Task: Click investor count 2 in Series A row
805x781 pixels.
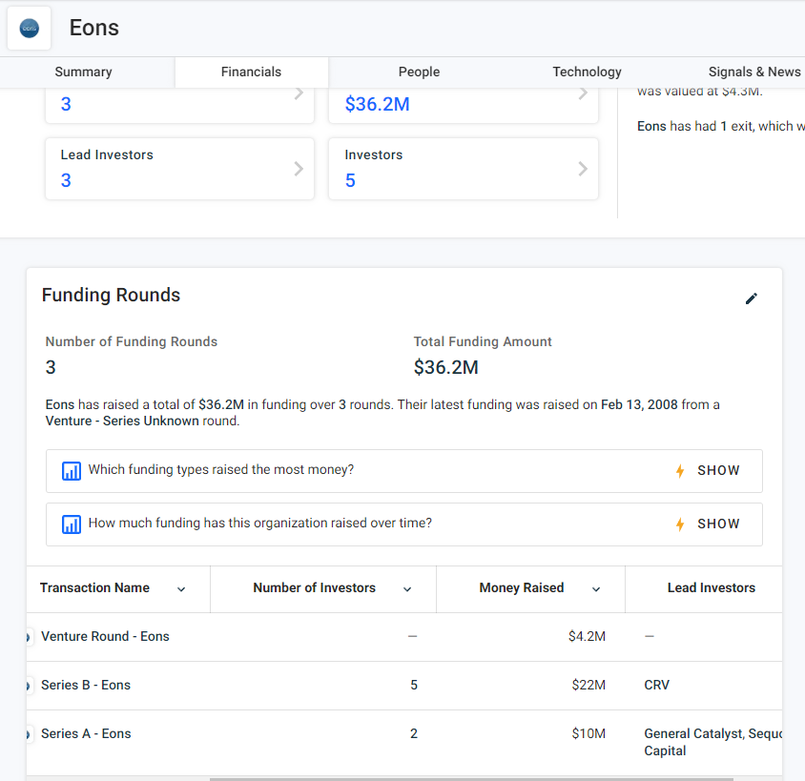Action: click(x=414, y=733)
